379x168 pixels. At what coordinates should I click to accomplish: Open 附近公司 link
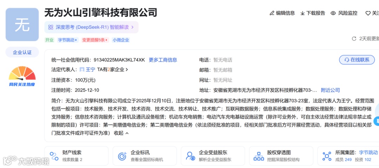tap(330, 90)
